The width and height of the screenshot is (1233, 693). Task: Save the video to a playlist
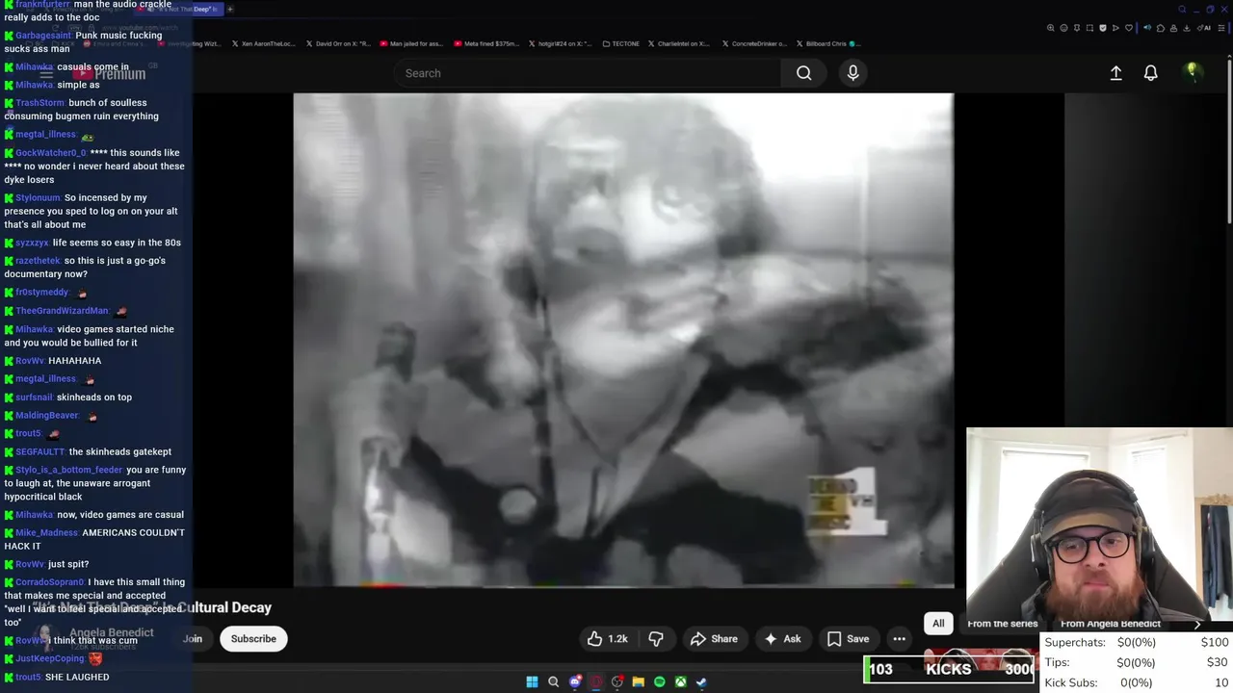pos(848,639)
